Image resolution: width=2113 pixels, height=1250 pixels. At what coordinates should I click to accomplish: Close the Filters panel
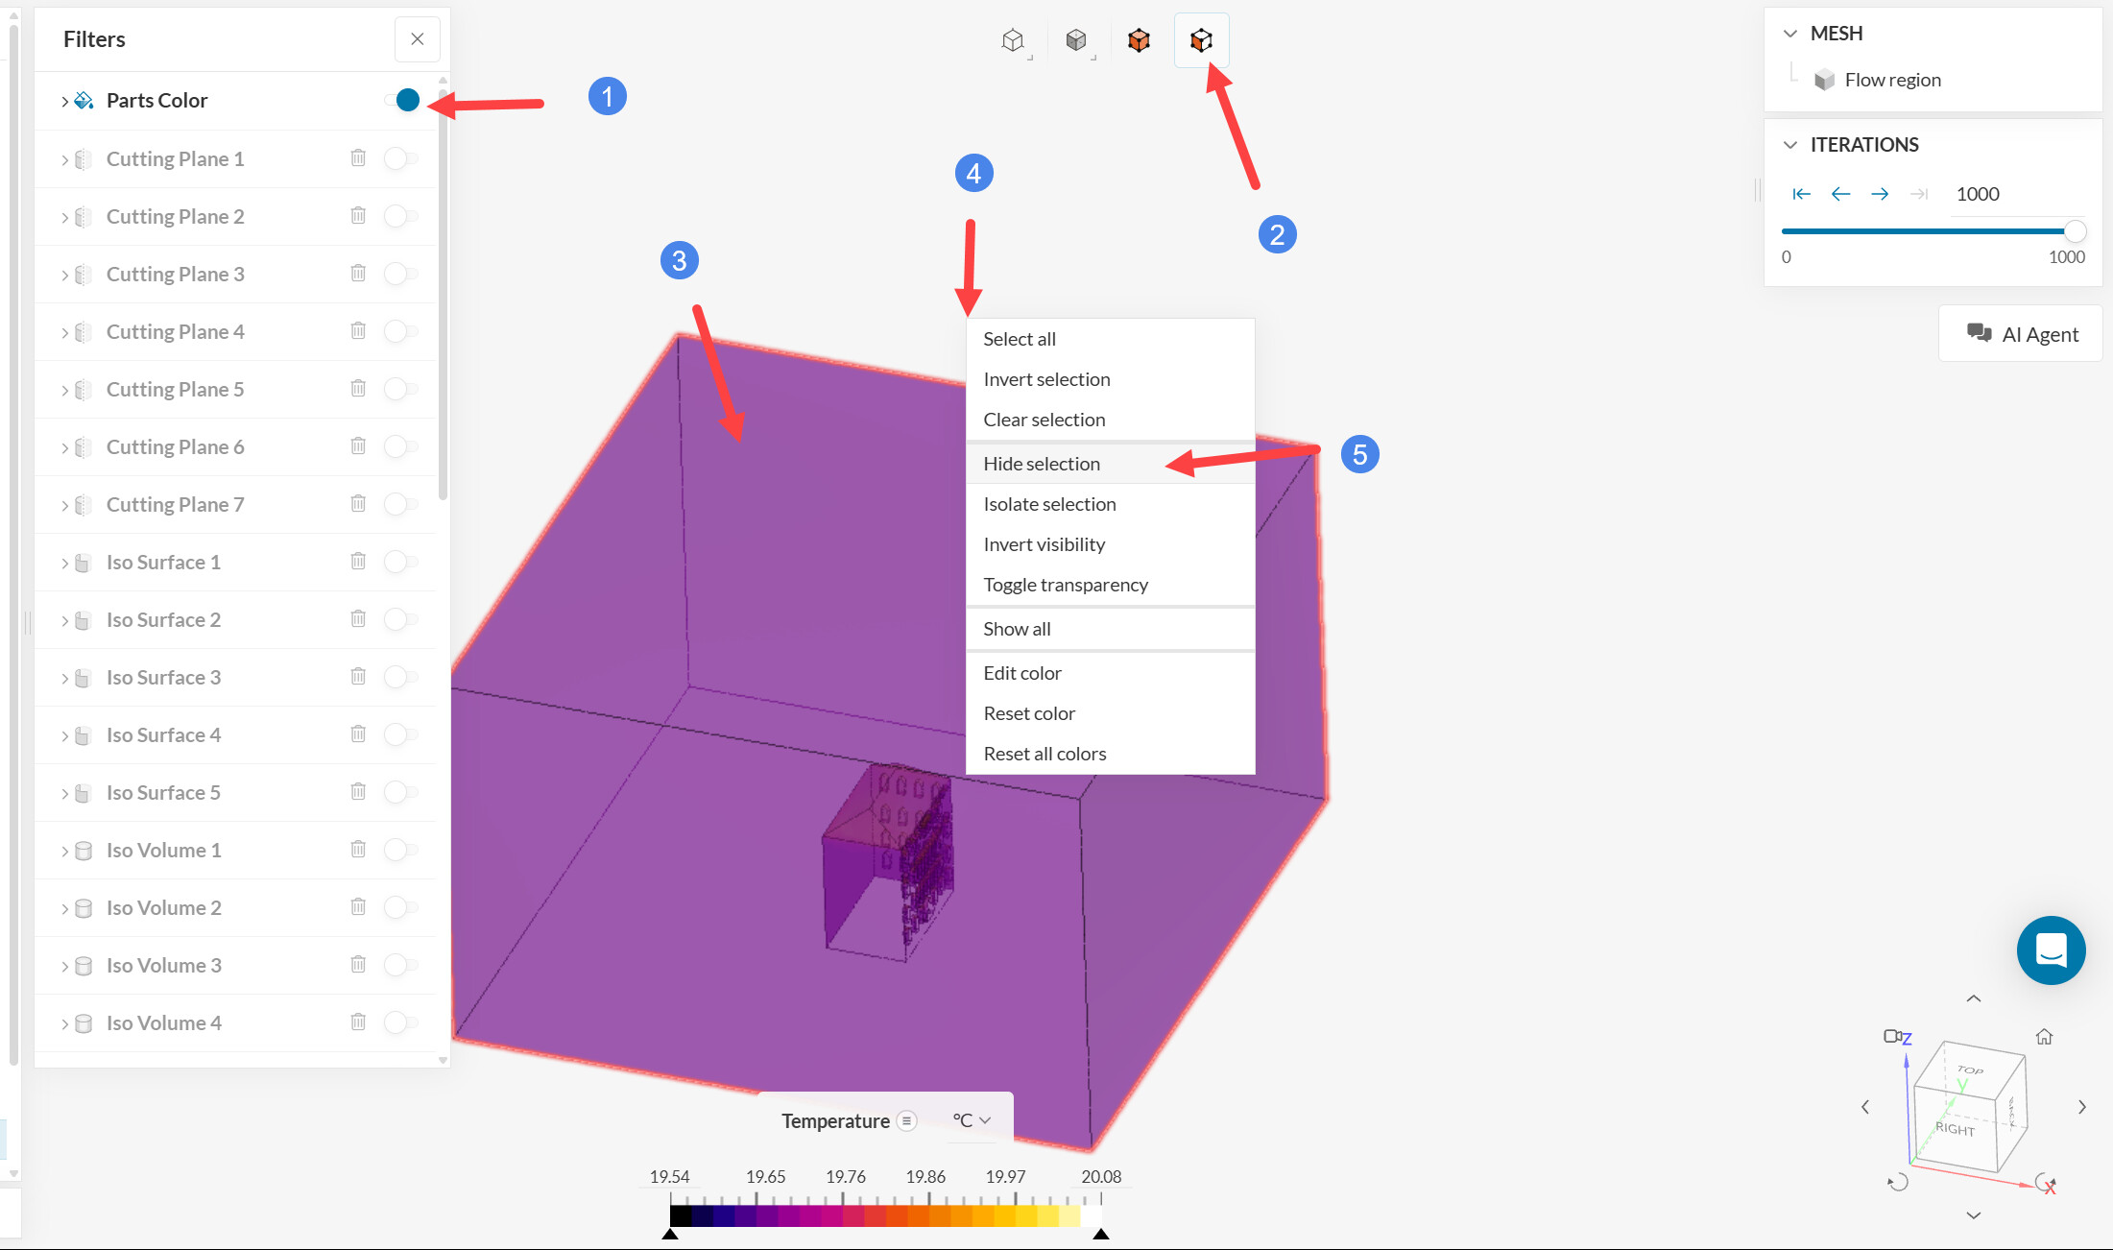click(417, 39)
